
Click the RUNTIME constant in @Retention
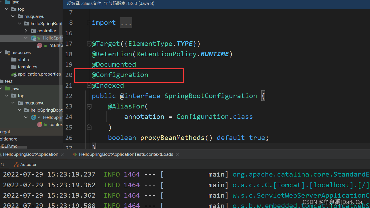coord(215,54)
